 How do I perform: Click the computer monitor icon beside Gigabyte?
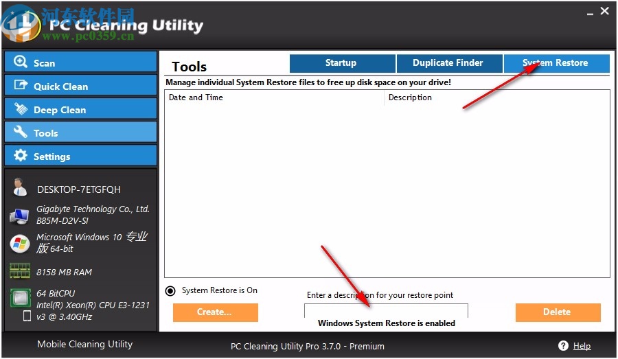pyautogui.click(x=19, y=216)
